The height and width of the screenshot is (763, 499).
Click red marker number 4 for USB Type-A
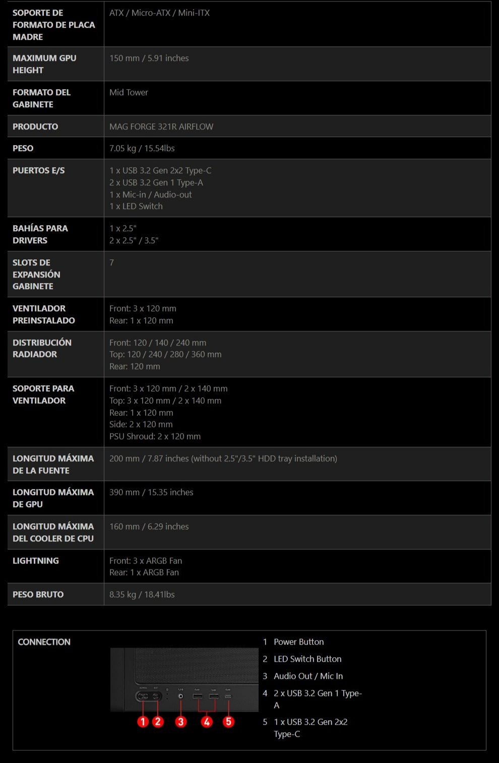click(207, 722)
